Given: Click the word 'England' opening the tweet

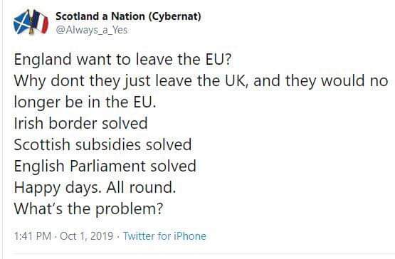Looking at the screenshot, I should point(43,60).
